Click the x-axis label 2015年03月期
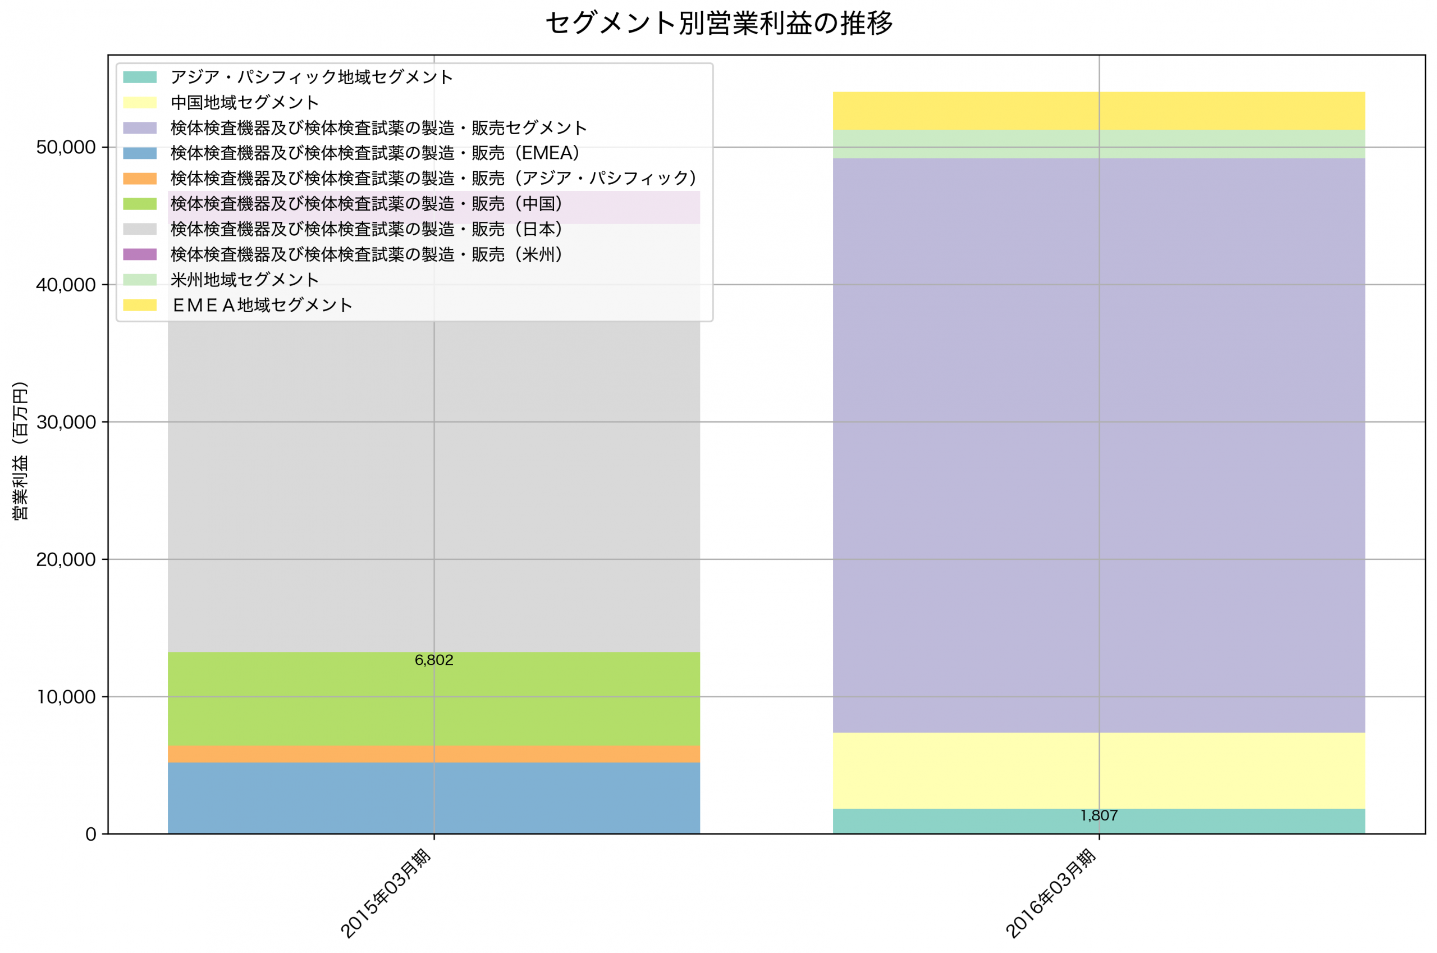The width and height of the screenshot is (1437, 953). (x=386, y=893)
